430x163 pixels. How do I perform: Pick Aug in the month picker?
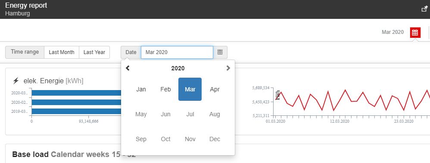coord(215,114)
